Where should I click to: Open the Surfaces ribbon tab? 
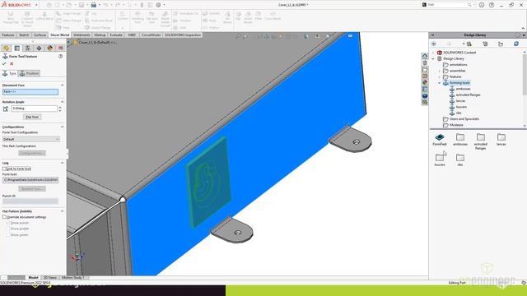click(x=40, y=35)
